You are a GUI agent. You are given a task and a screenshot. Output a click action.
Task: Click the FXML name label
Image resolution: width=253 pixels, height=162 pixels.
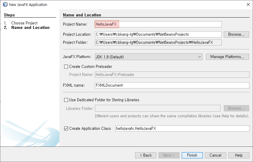74,85
